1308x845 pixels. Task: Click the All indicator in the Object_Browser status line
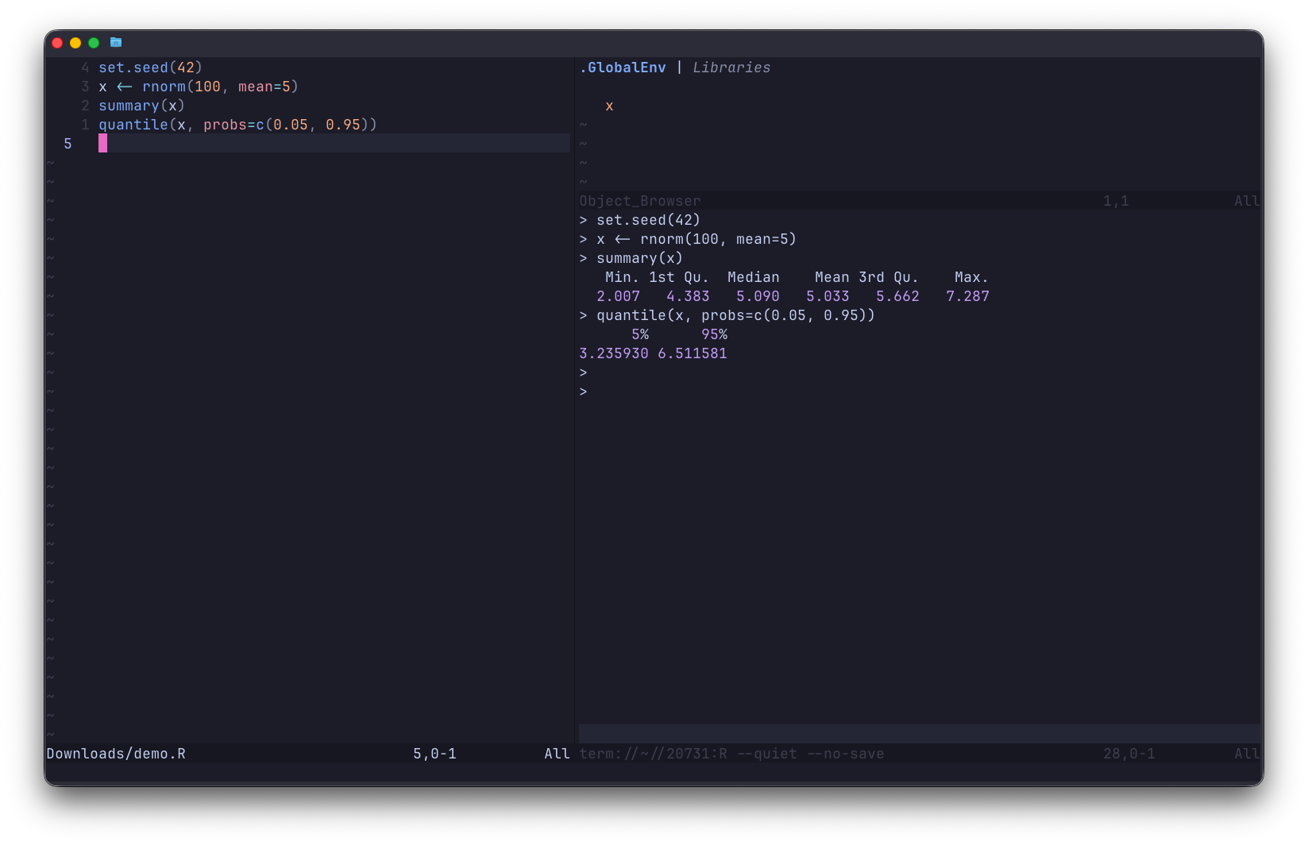(x=1247, y=201)
